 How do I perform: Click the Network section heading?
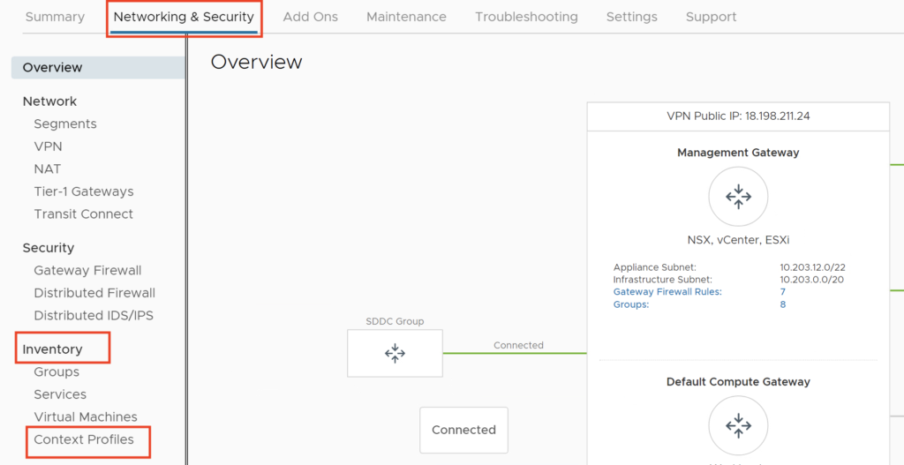coord(49,101)
